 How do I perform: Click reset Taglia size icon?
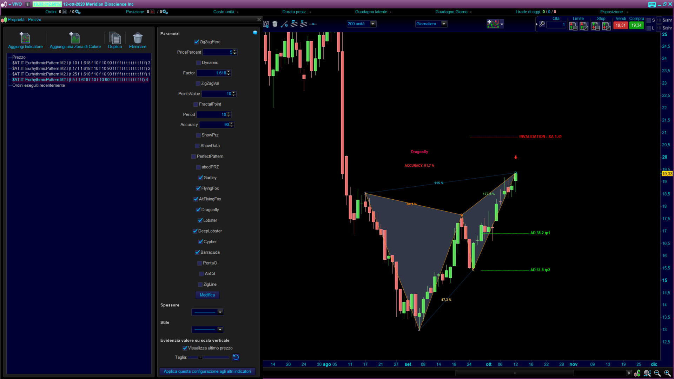click(236, 357)
